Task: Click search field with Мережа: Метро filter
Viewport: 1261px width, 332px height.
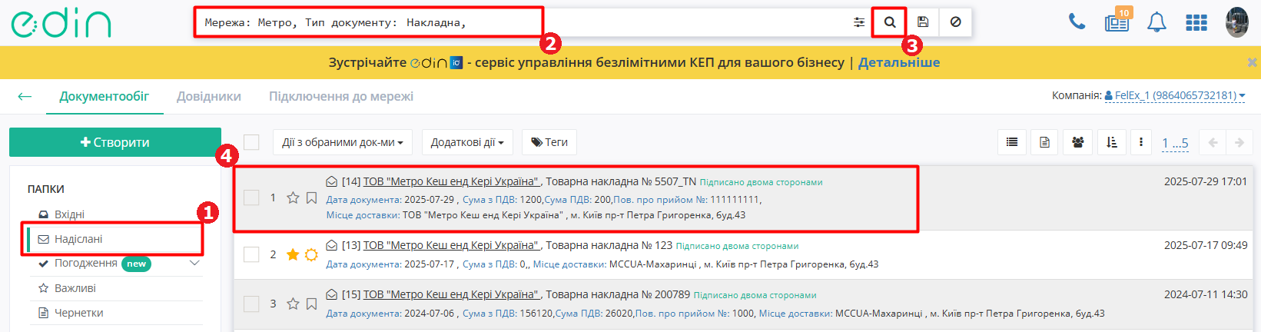Action: click(523, 22)
